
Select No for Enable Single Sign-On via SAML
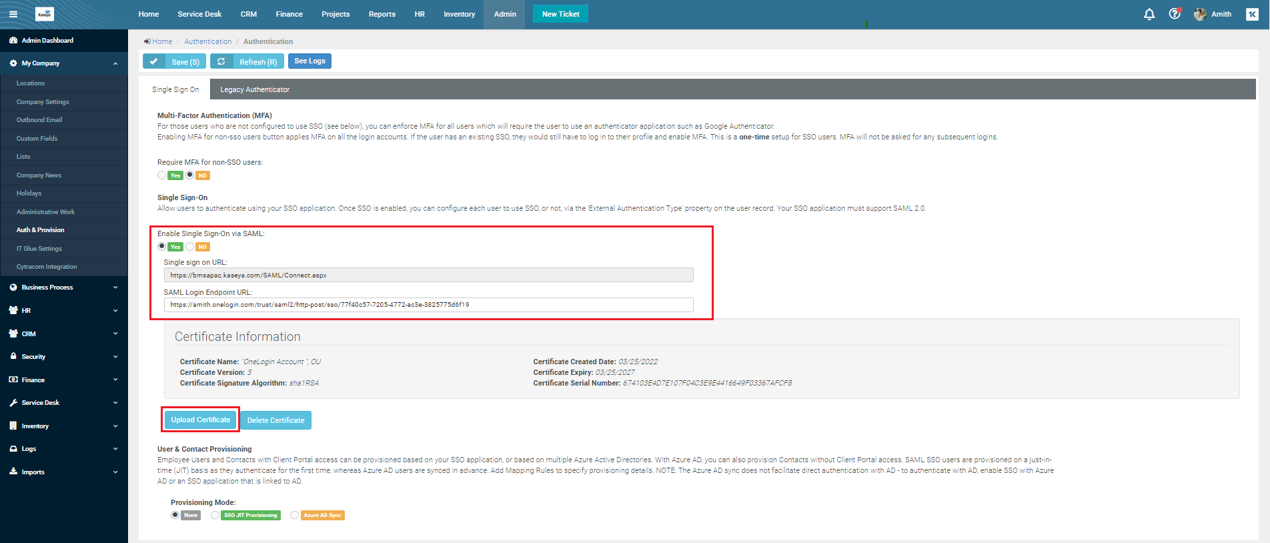click(x=190, y=247)
